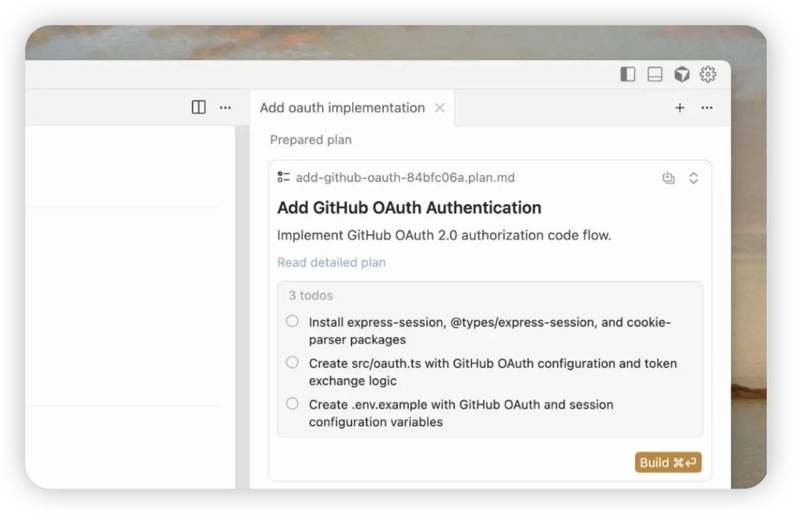
Task: Click the Implement GitHub OAuth 2.0 description
Action: coord(444,235)
